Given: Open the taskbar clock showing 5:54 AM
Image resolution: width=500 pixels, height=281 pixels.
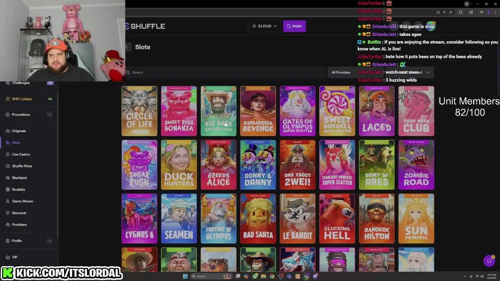Looking at the screenshot, I should pyautogui.click(x=491, y=276).
